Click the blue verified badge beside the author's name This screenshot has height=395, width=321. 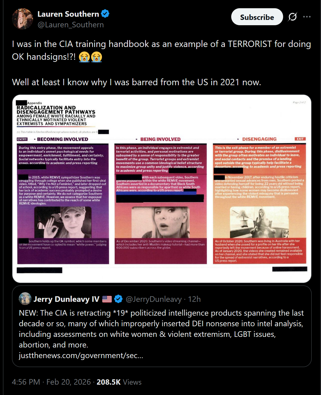105,14
